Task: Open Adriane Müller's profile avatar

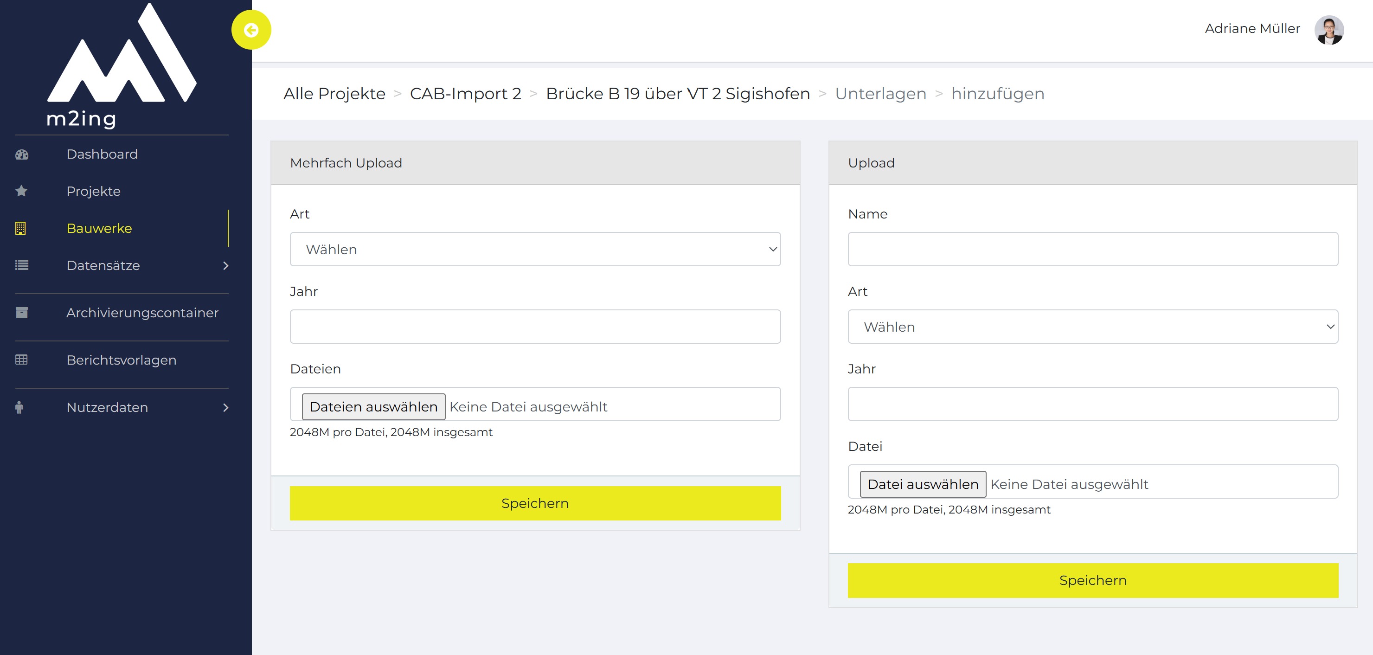Action: point(1329,30)
